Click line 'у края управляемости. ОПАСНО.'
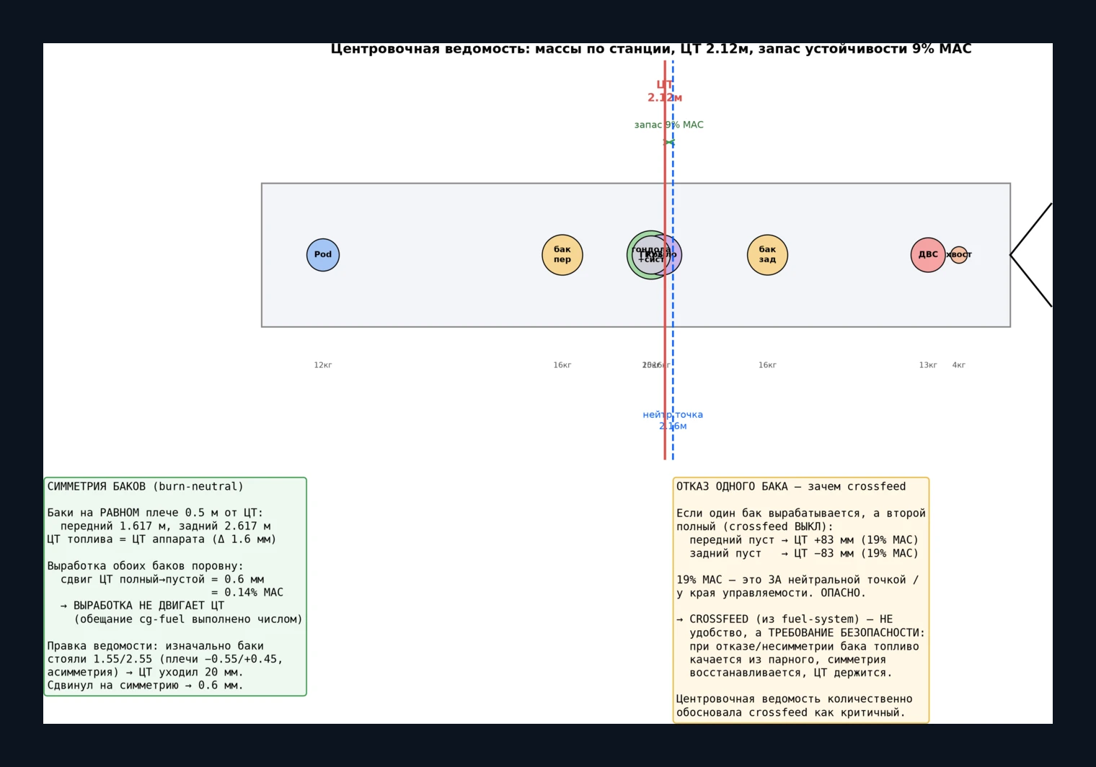 click(x=771, y=593)
